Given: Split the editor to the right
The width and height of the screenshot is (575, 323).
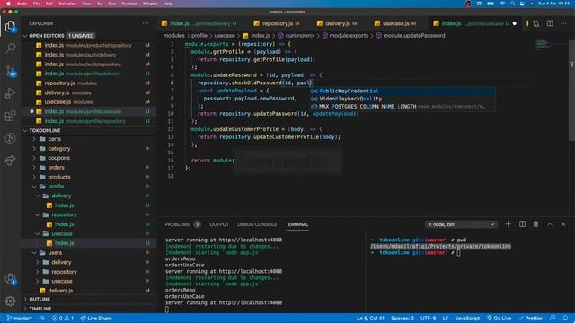Looking at the screenshot, I should [x=550, y=23].
